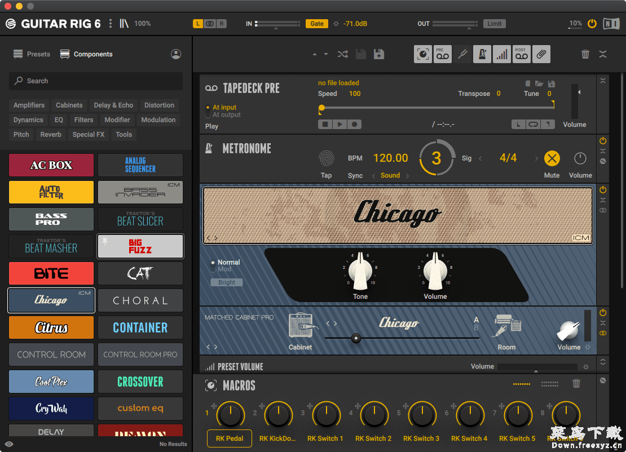Viewport: 626px width, 452px height.
Task: Toggle the Tapedeck Pre rack tool
Action: 442,54
